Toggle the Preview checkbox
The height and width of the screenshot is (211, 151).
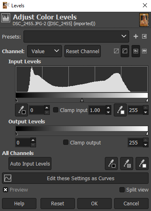click(5, 190)
